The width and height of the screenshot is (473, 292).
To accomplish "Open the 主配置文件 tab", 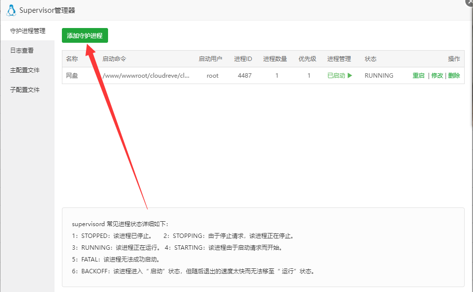I will 25,70.
